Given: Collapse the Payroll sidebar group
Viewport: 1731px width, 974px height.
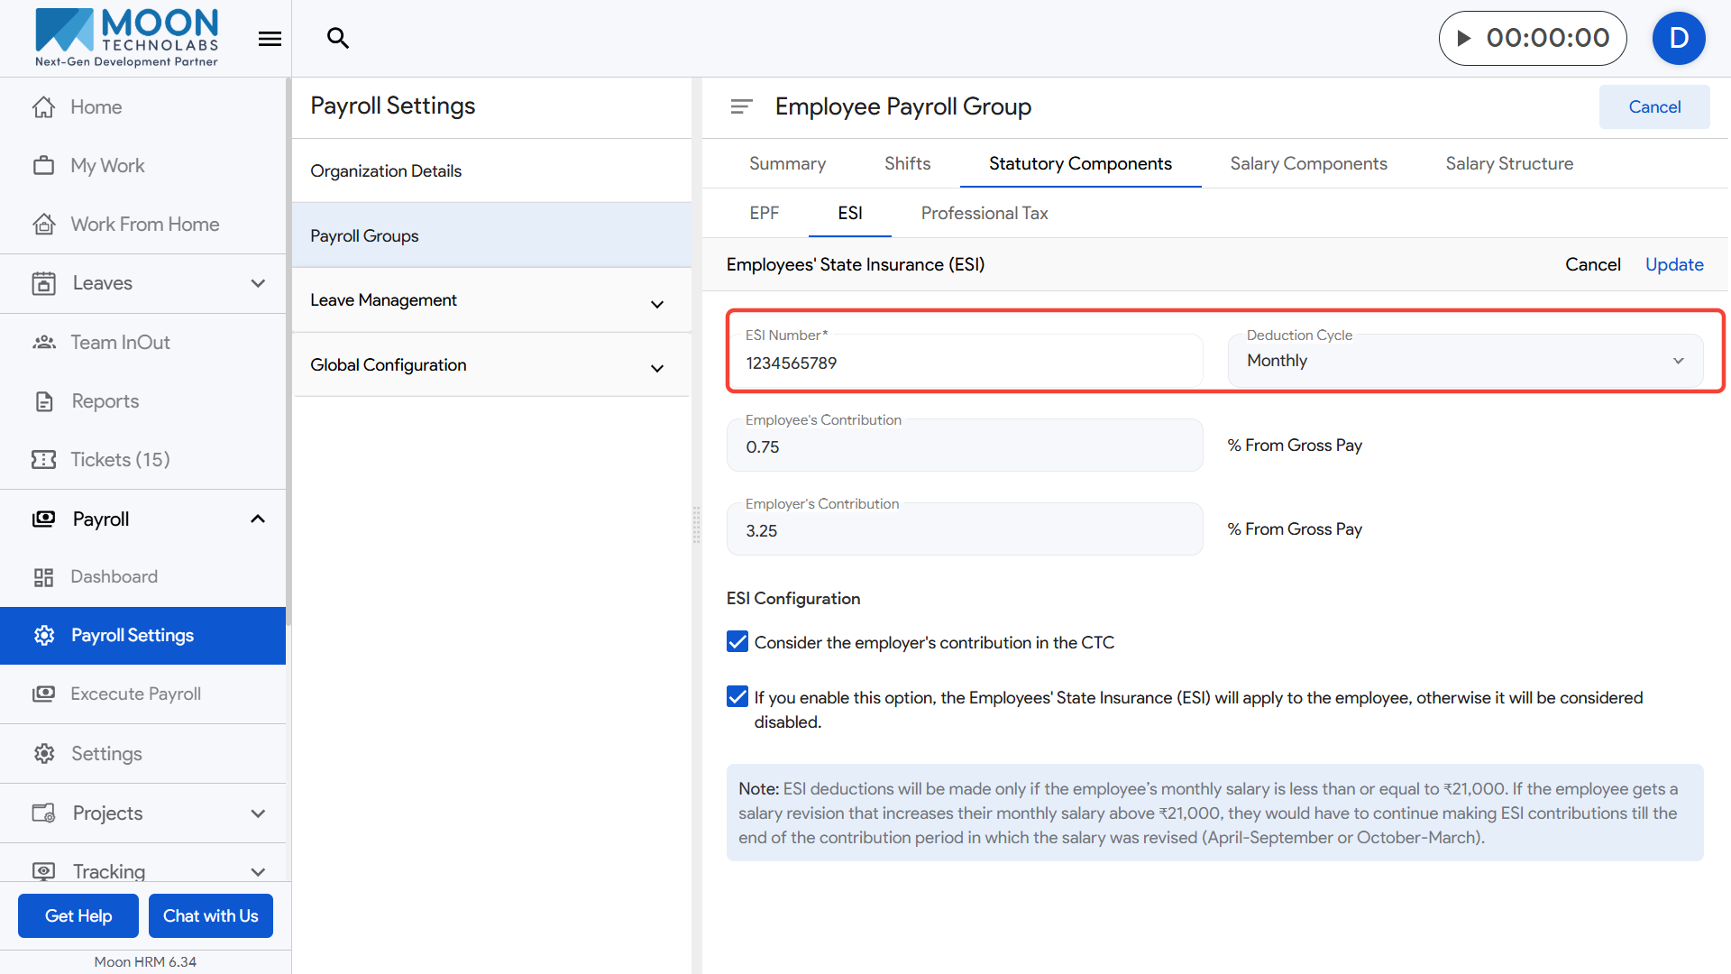Looking at the screenshot, I should pos(258,519).
